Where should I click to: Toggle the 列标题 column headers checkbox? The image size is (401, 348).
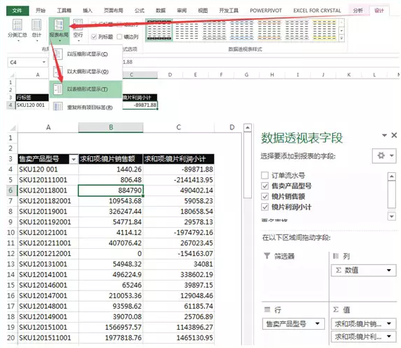[94, 37]
